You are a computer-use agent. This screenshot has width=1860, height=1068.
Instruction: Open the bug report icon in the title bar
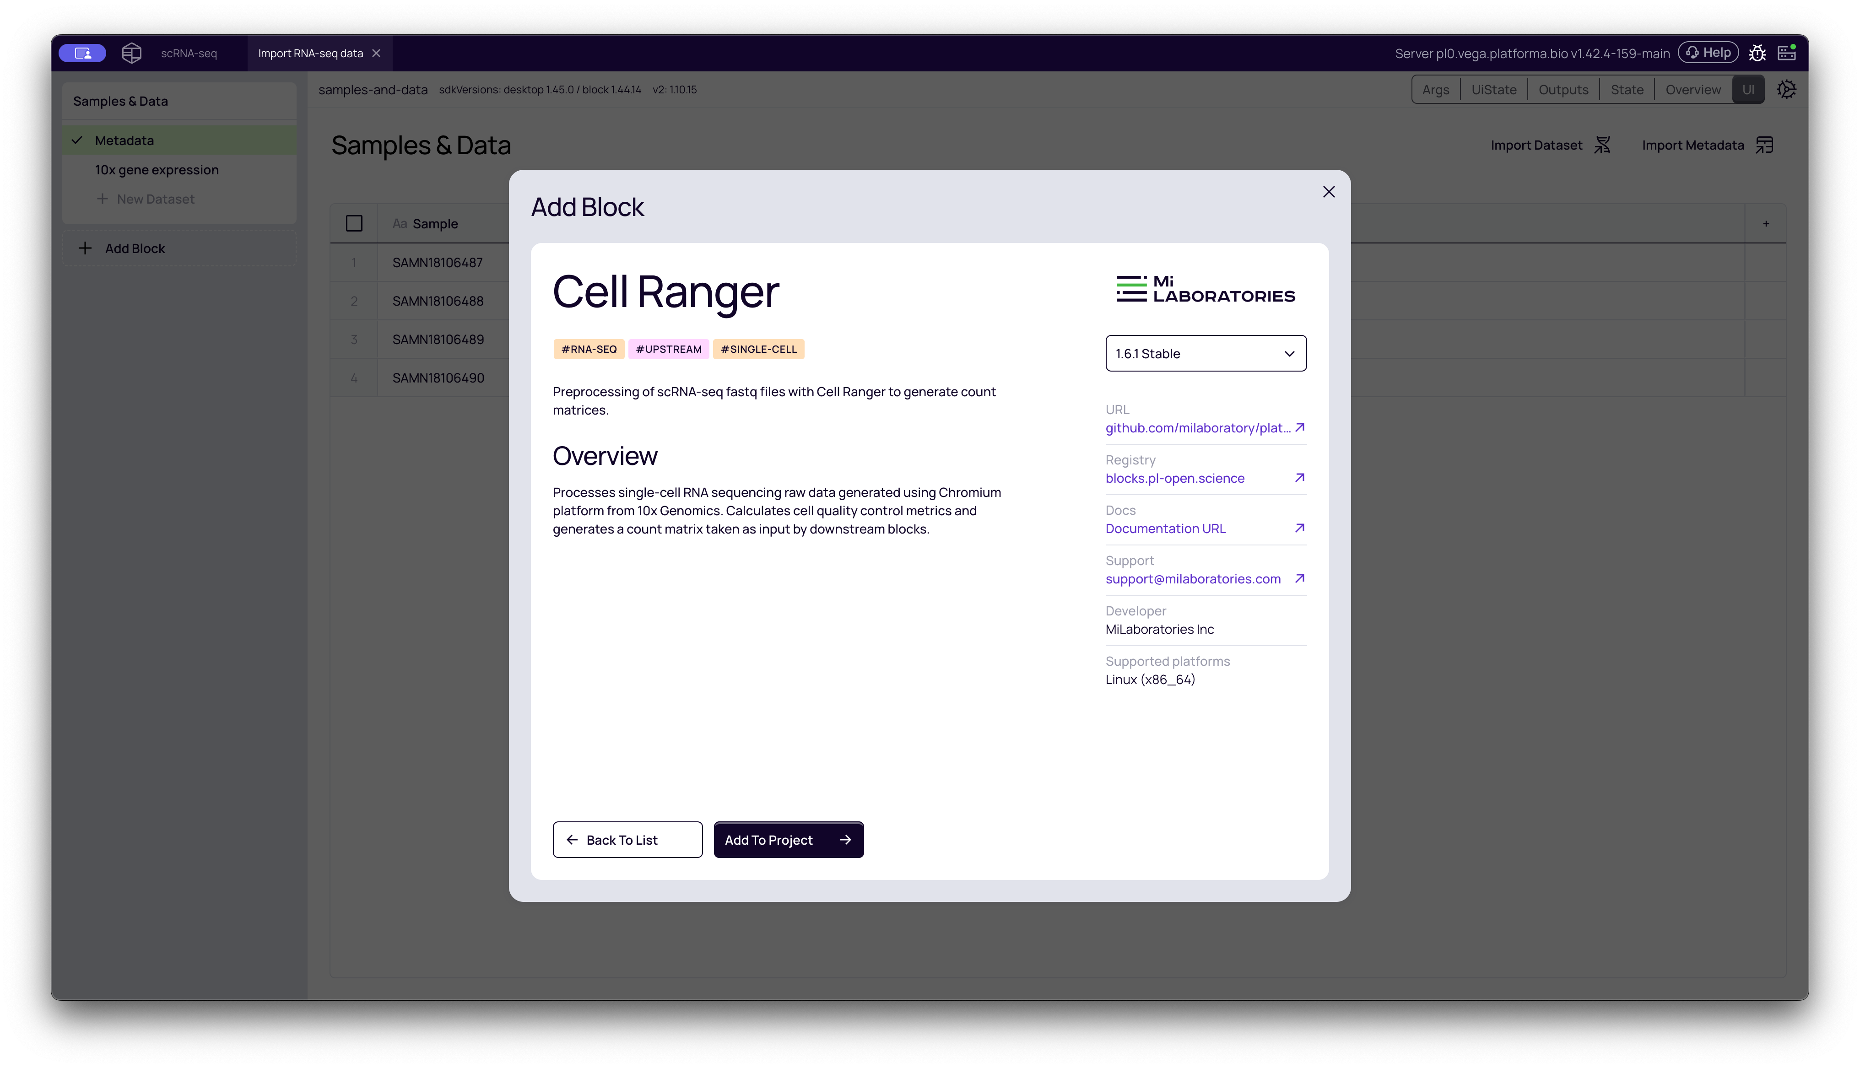(x=1758, y=52)
